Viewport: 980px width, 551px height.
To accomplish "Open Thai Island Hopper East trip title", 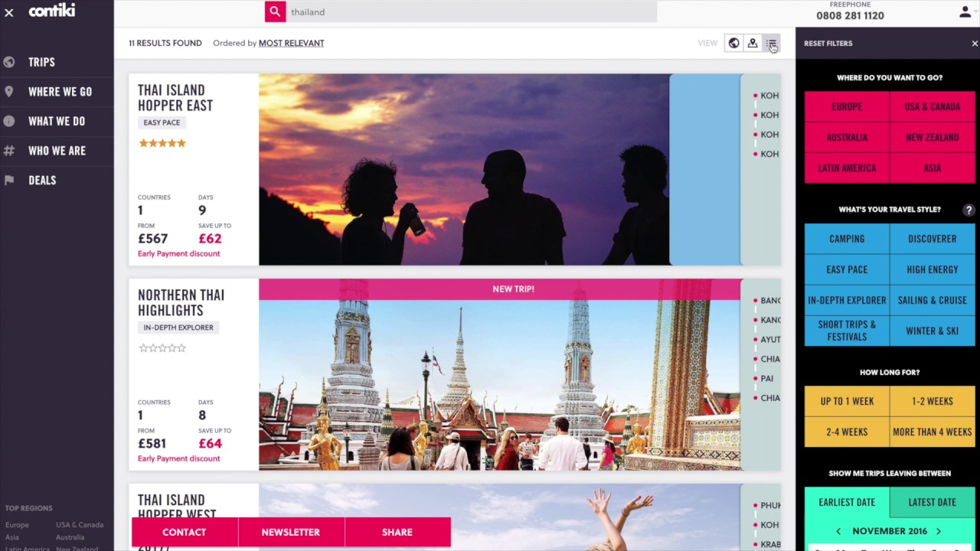I will [175, 98].
